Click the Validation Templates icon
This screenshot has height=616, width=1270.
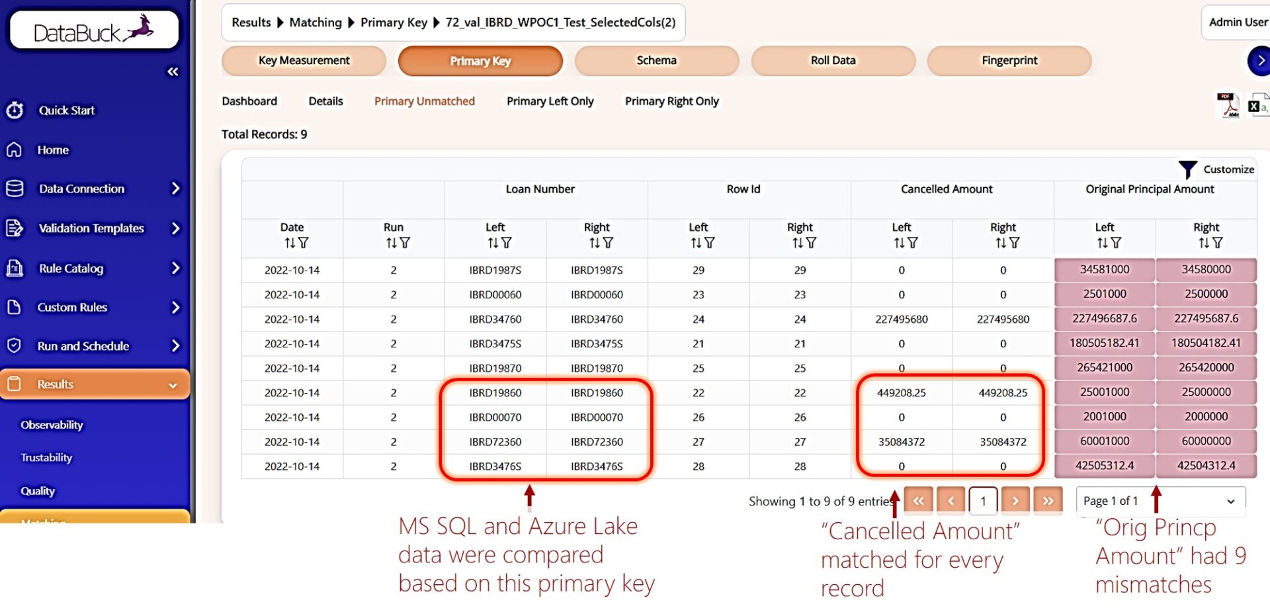[15, 228]
